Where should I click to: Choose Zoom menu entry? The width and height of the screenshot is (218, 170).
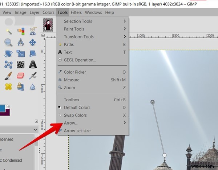click(92, 88)
